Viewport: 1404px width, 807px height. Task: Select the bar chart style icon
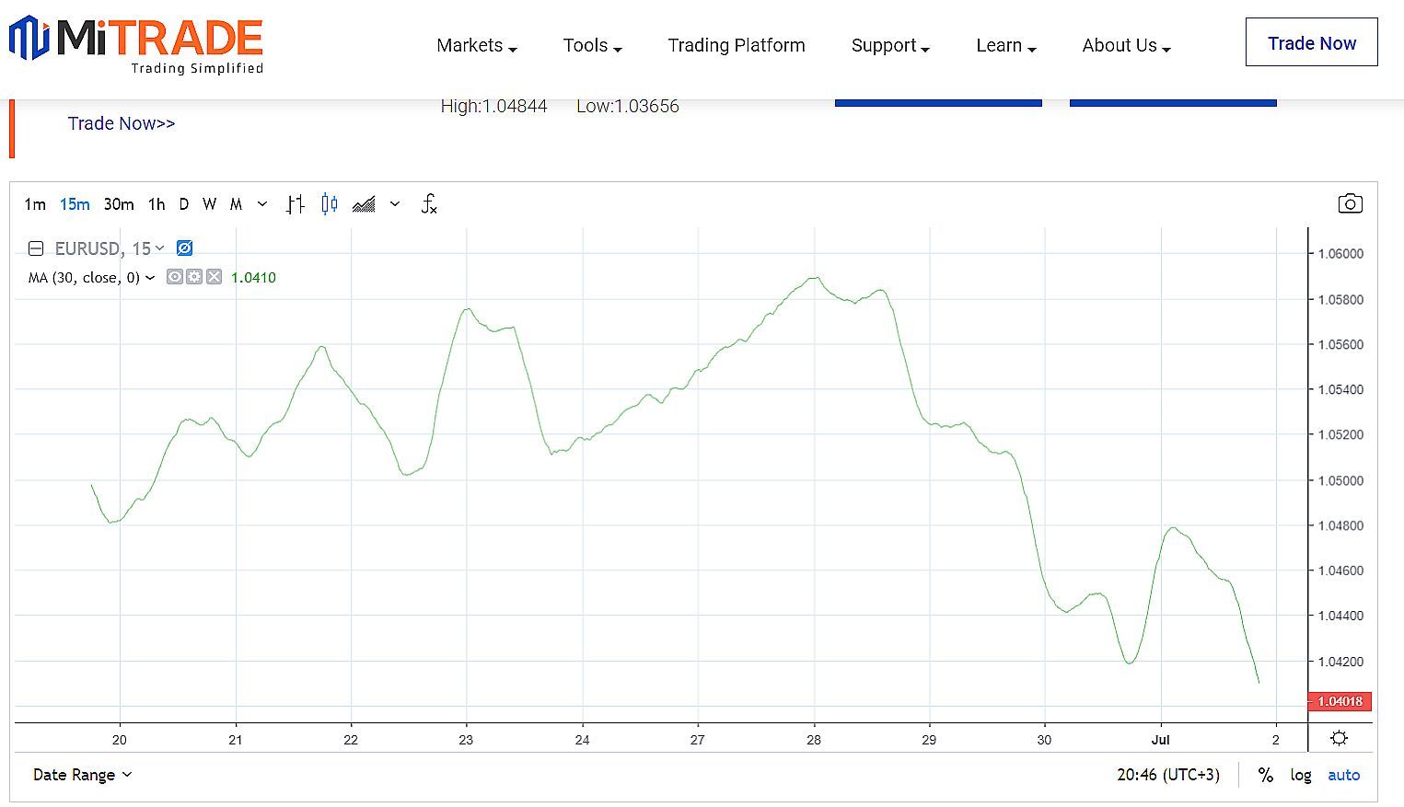click(x=295, y=204)
